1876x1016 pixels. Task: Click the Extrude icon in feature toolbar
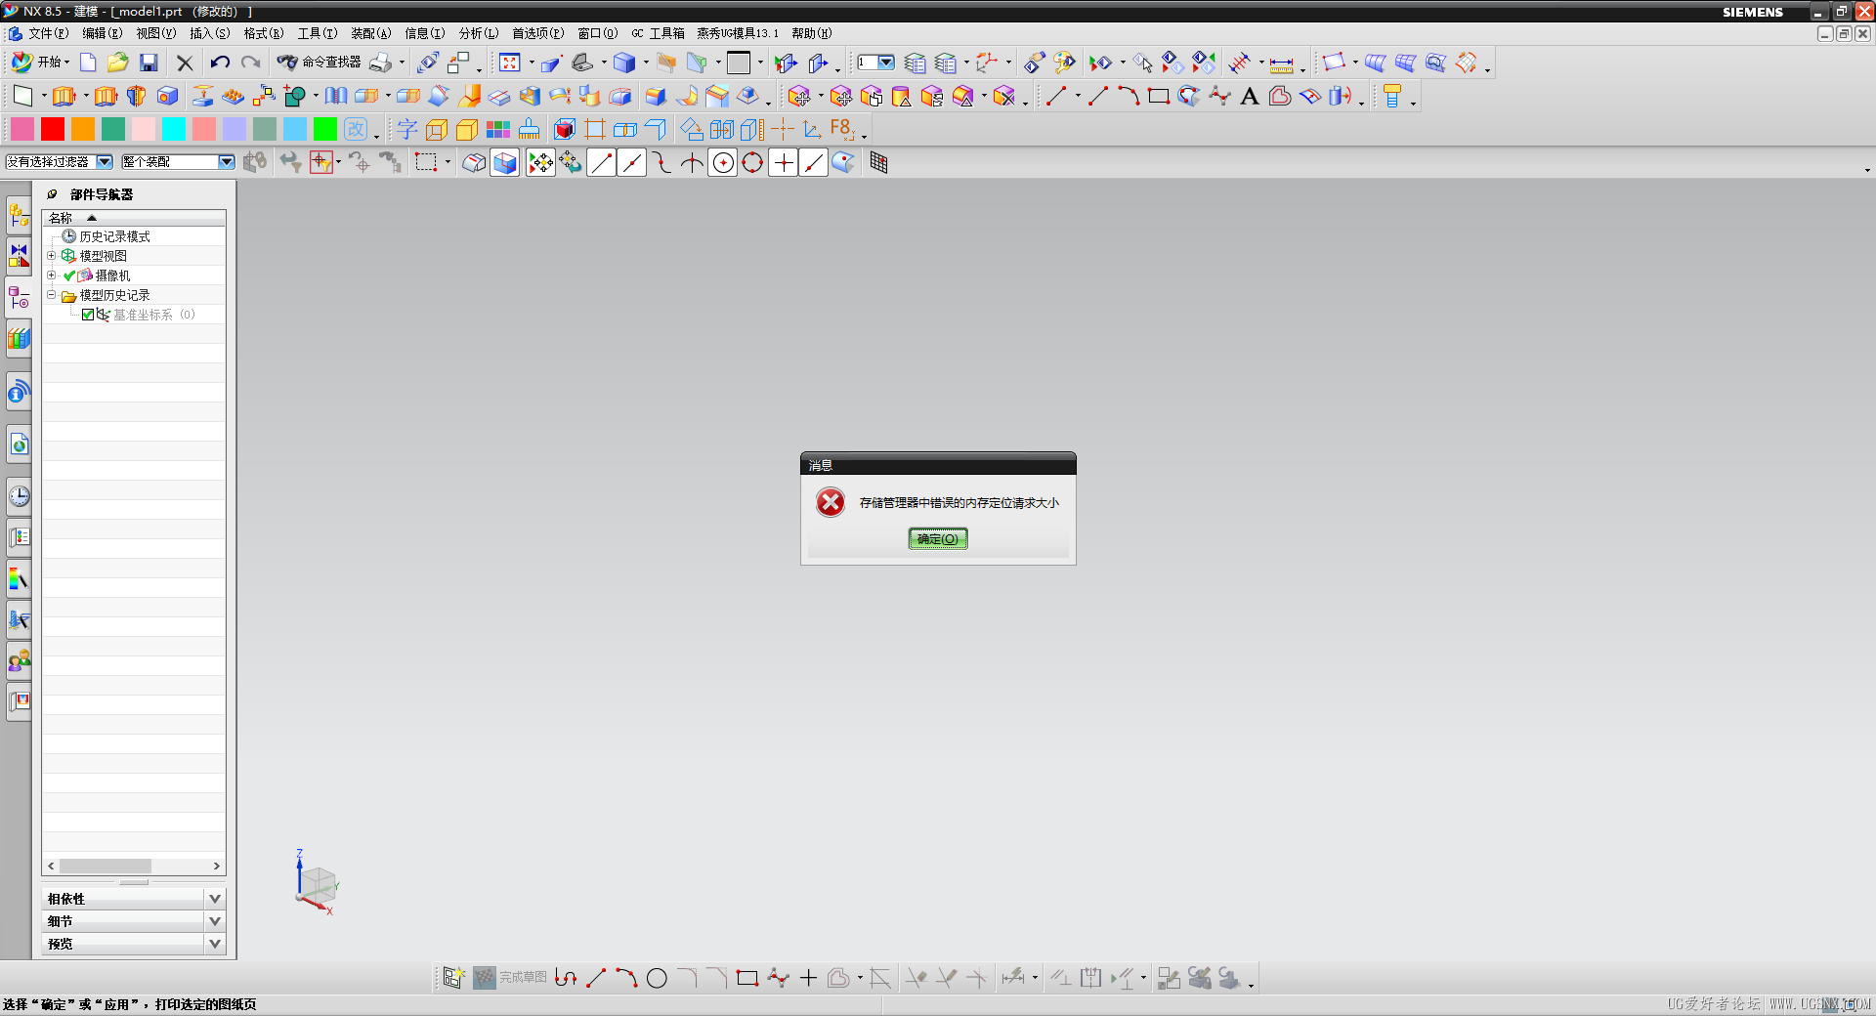point(64,96)
